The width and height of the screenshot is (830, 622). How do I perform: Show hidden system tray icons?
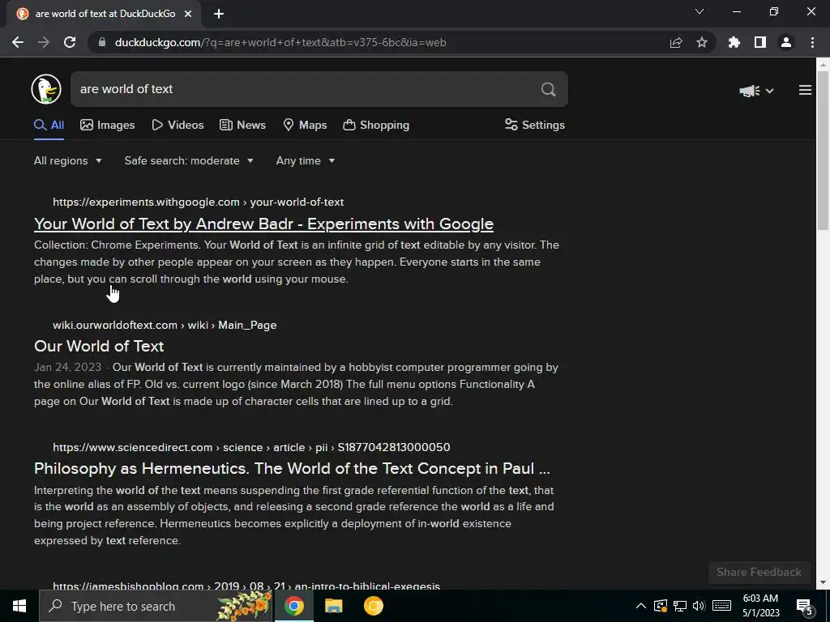640,606
